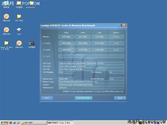167x125 pixels.
Task: Open the Start (开始) menu button
Action: pos(4,123)
